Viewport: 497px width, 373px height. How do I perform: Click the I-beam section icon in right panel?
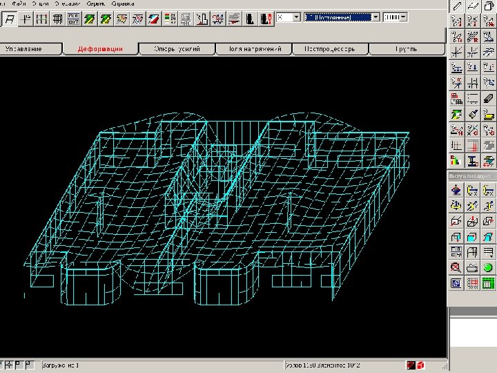(x=473, y=161)
